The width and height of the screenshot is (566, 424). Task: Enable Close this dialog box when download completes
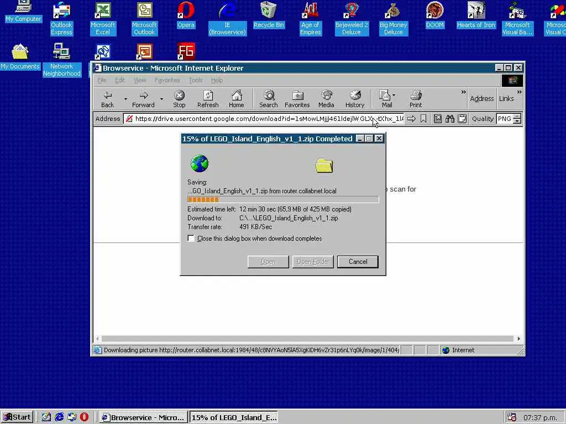pyautogui.click(x=191, y=239)
